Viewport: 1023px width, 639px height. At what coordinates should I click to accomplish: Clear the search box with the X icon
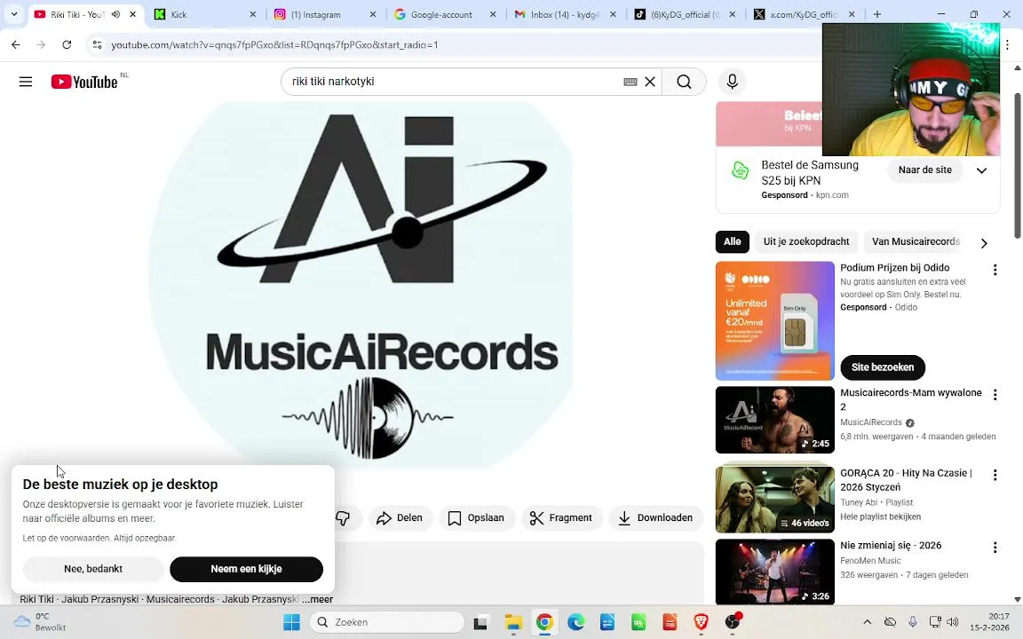650,82
